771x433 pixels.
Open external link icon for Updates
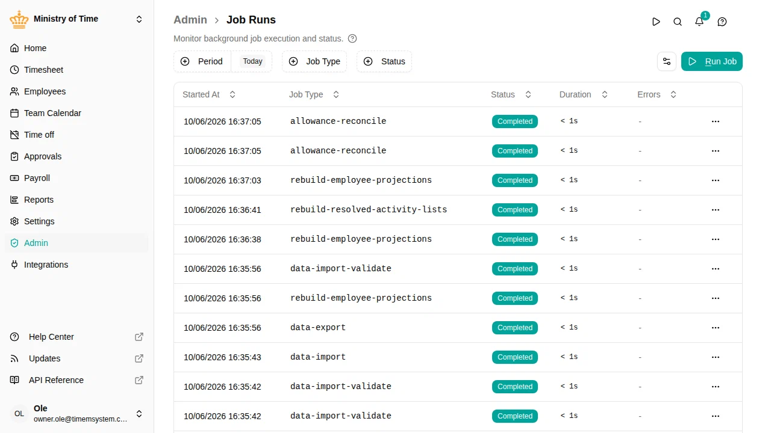click(139, 358)
